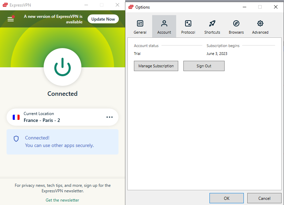Click Update Now button

click(x=103, y=19)
